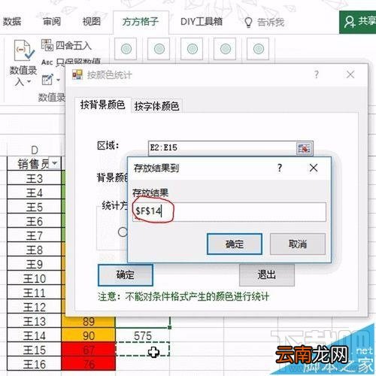Viewport: 376px width, 376px height.
Task: Select cell 王16
Action: (35, 364)
